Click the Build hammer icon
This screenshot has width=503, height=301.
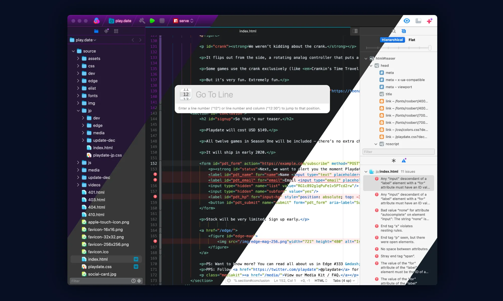point(142,21)
